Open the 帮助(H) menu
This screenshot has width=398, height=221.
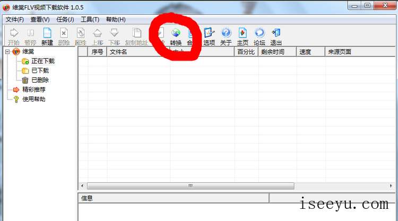116,20
